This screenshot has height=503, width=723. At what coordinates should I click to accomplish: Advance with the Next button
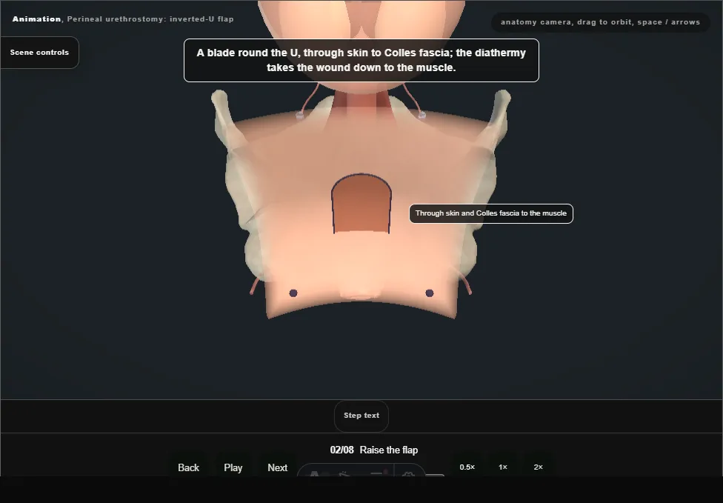click(x=278, y=467)
